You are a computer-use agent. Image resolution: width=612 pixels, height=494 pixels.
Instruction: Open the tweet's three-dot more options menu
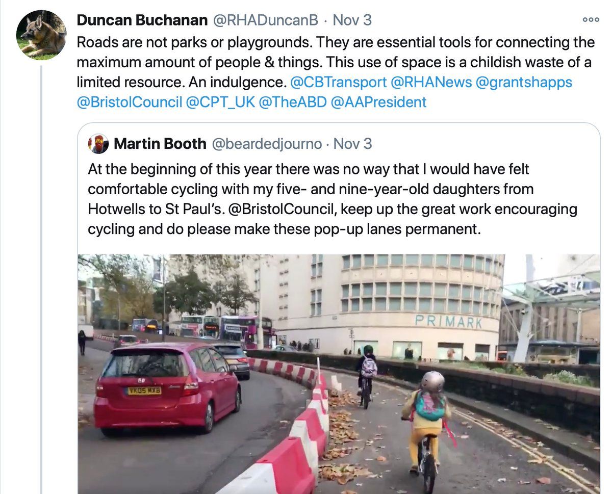click(x=591, y=20)
